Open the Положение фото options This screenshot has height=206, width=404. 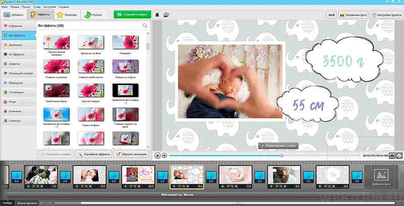[x=353, y=15]
